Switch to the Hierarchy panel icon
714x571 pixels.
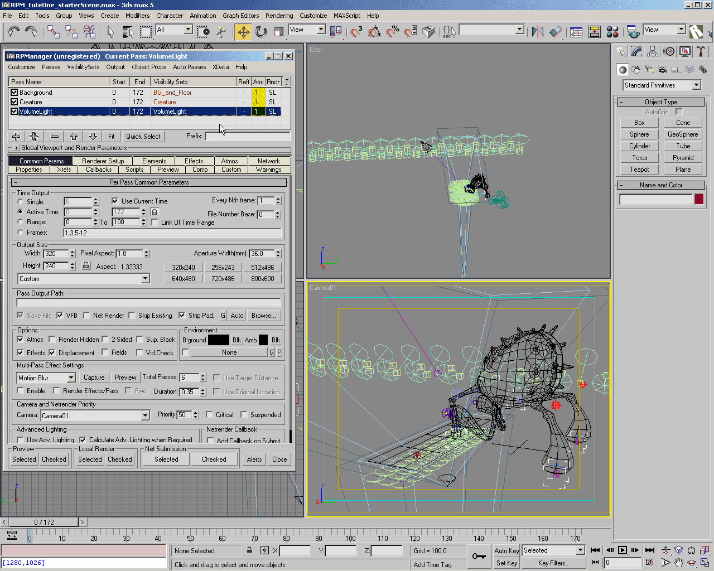[x=653, y=52]
